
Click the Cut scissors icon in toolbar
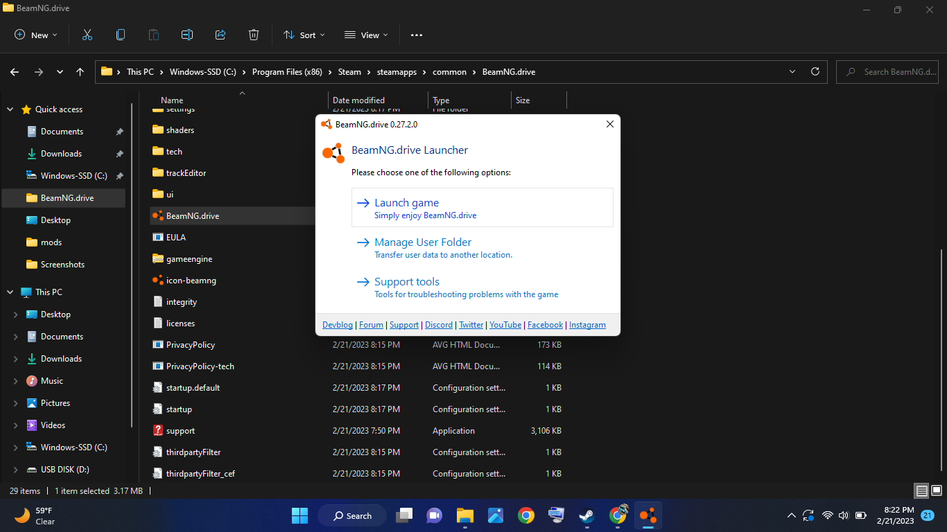87,35
